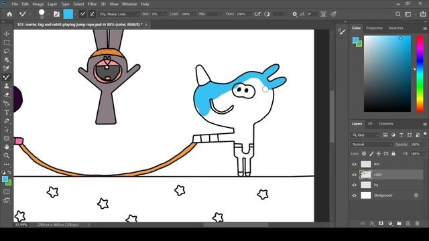Create a new layer
This screenshot has height=241, width=429.
coord(408,223)
